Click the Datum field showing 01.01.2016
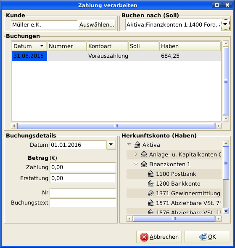 click(x=78, y=145)
